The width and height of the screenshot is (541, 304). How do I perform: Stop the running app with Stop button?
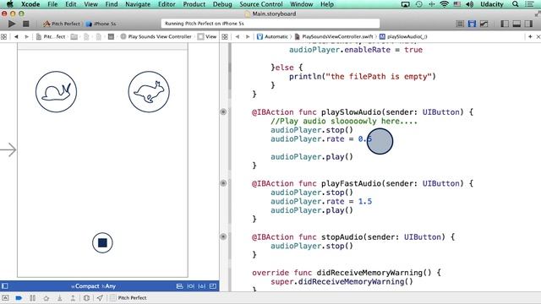click(26, 24)
